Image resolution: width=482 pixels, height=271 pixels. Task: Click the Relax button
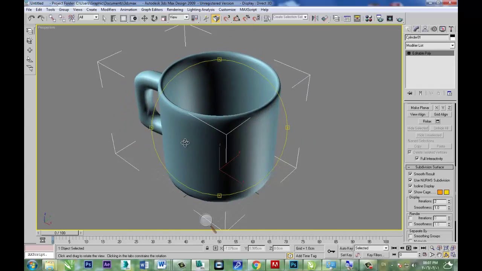[427, 121]
